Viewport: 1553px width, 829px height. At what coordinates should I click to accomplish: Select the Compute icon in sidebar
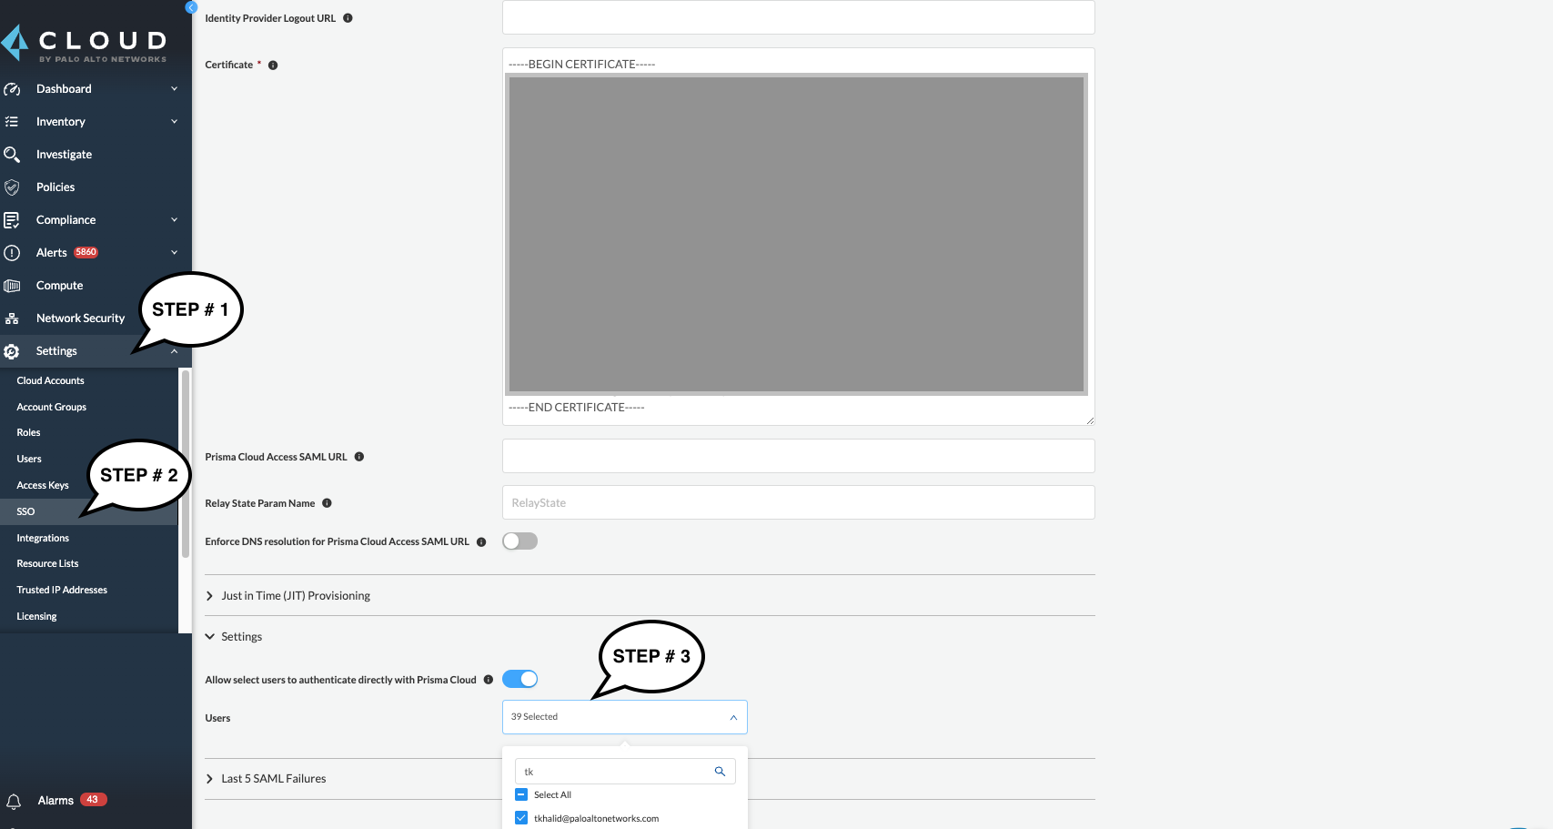12,285
